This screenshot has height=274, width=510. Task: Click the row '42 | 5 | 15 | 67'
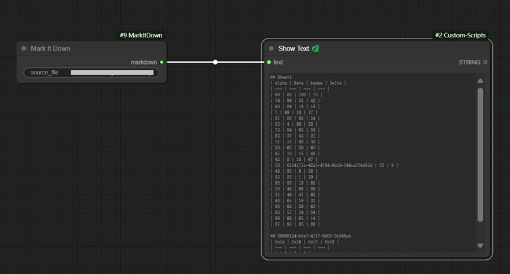[x=294, y=159]
